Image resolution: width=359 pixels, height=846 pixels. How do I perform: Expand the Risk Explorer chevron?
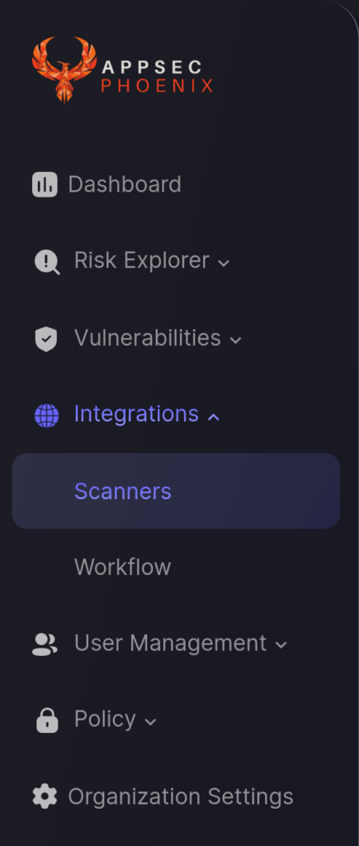223,264
